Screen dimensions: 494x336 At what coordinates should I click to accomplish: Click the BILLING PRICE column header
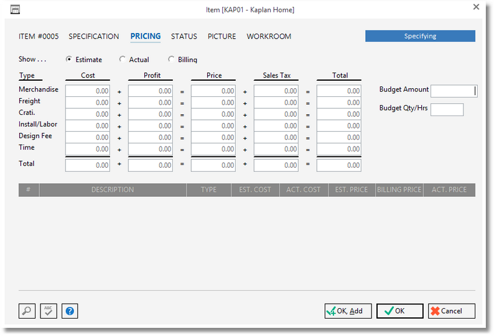[399, 189]
